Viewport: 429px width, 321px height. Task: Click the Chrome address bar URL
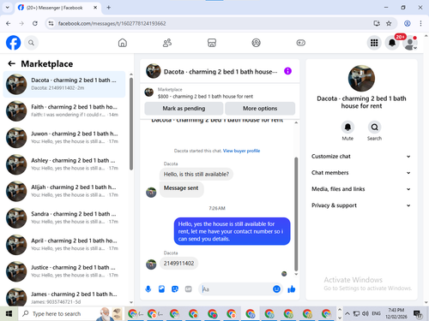coord(112,23)
